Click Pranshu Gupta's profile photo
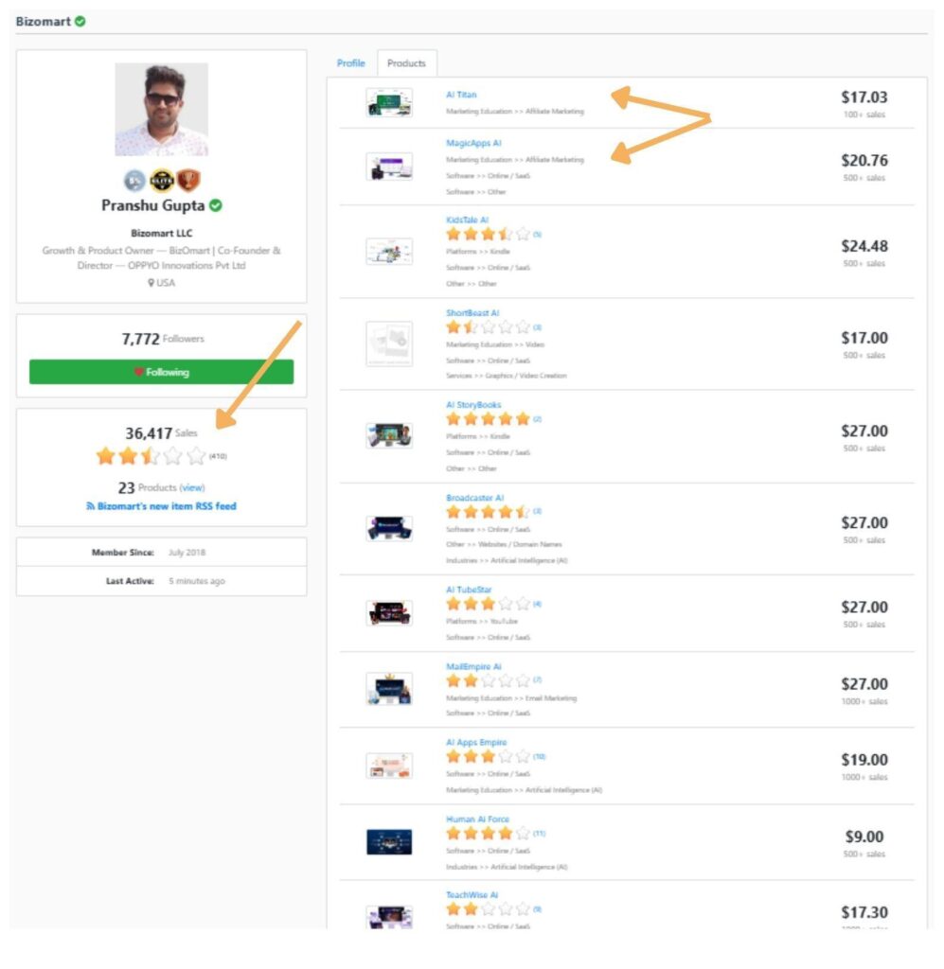The height and width of the screenshot is (969, 944). click(x=161, y=109)
